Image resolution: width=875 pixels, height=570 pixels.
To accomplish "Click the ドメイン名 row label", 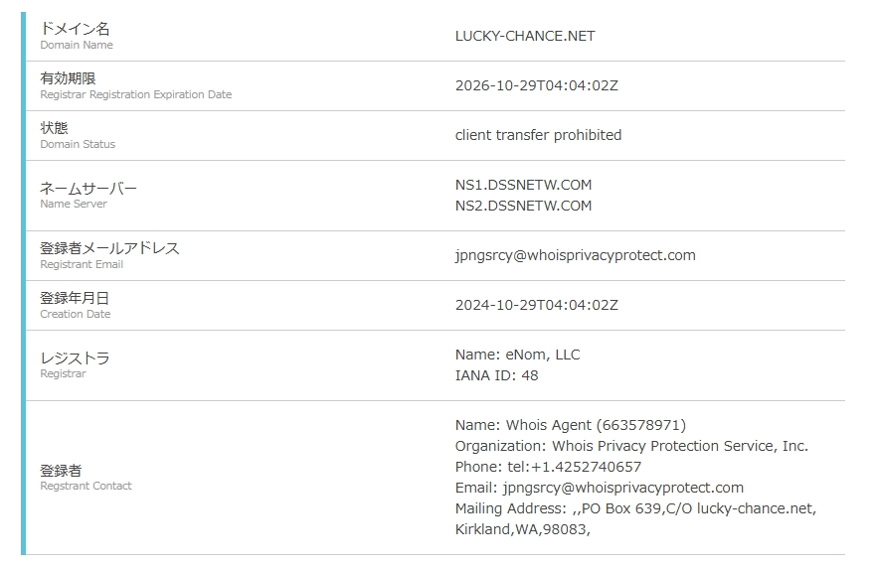I will click(75, 30).
